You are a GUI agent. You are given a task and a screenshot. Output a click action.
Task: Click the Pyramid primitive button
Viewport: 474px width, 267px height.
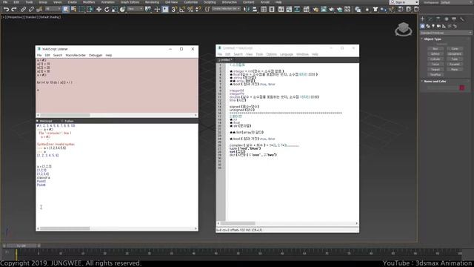click(x=455, y=65)
